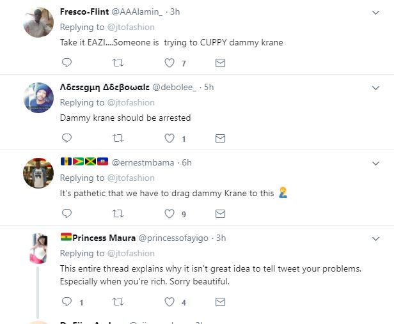This screenshot has height=324, width=394.
Task: Retweet Princess Maura's tweet
Action: [118, 302]
